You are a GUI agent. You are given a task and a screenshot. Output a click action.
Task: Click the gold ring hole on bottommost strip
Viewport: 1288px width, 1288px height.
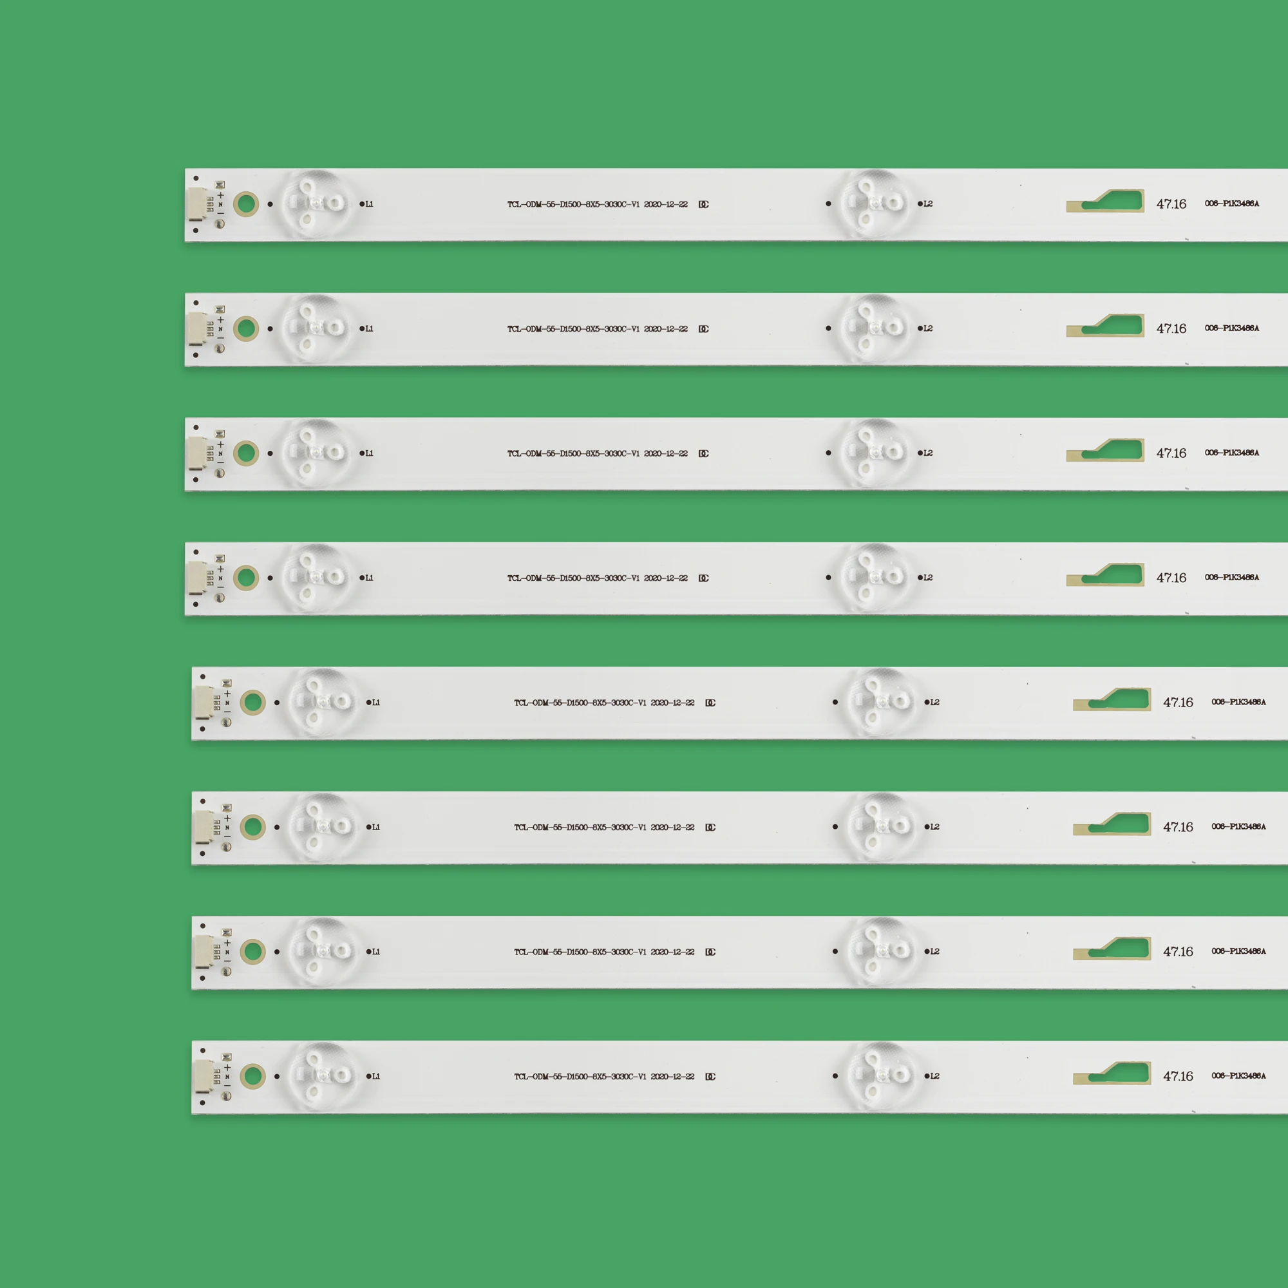point(252,1076)
